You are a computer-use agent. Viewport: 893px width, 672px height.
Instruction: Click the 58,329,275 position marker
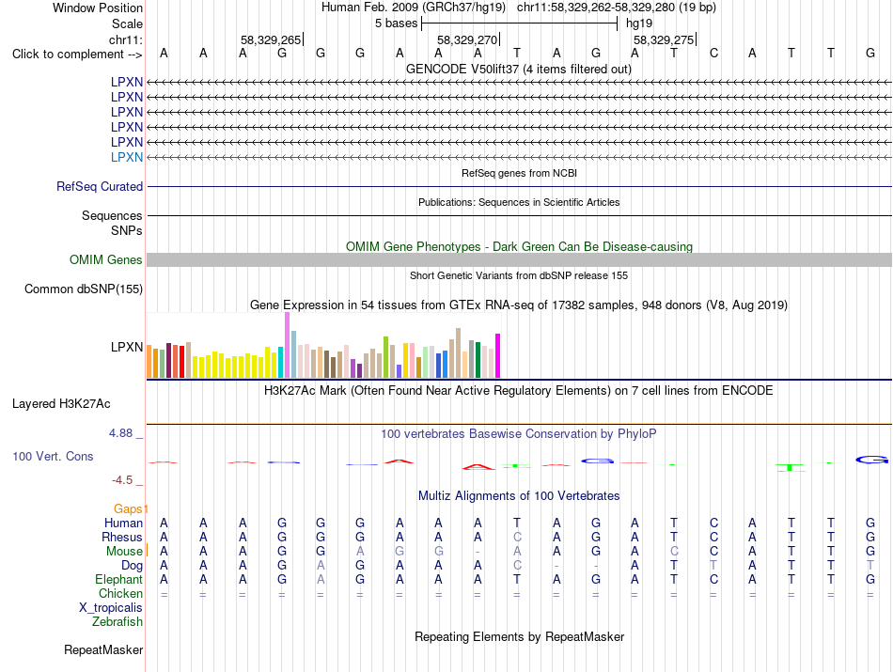[x=664, y=39]
